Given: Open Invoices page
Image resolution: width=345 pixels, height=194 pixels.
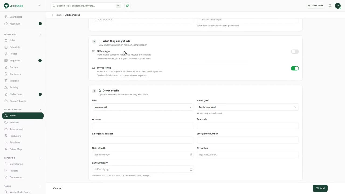Looking at the screenshot, I should pos(23,81).
